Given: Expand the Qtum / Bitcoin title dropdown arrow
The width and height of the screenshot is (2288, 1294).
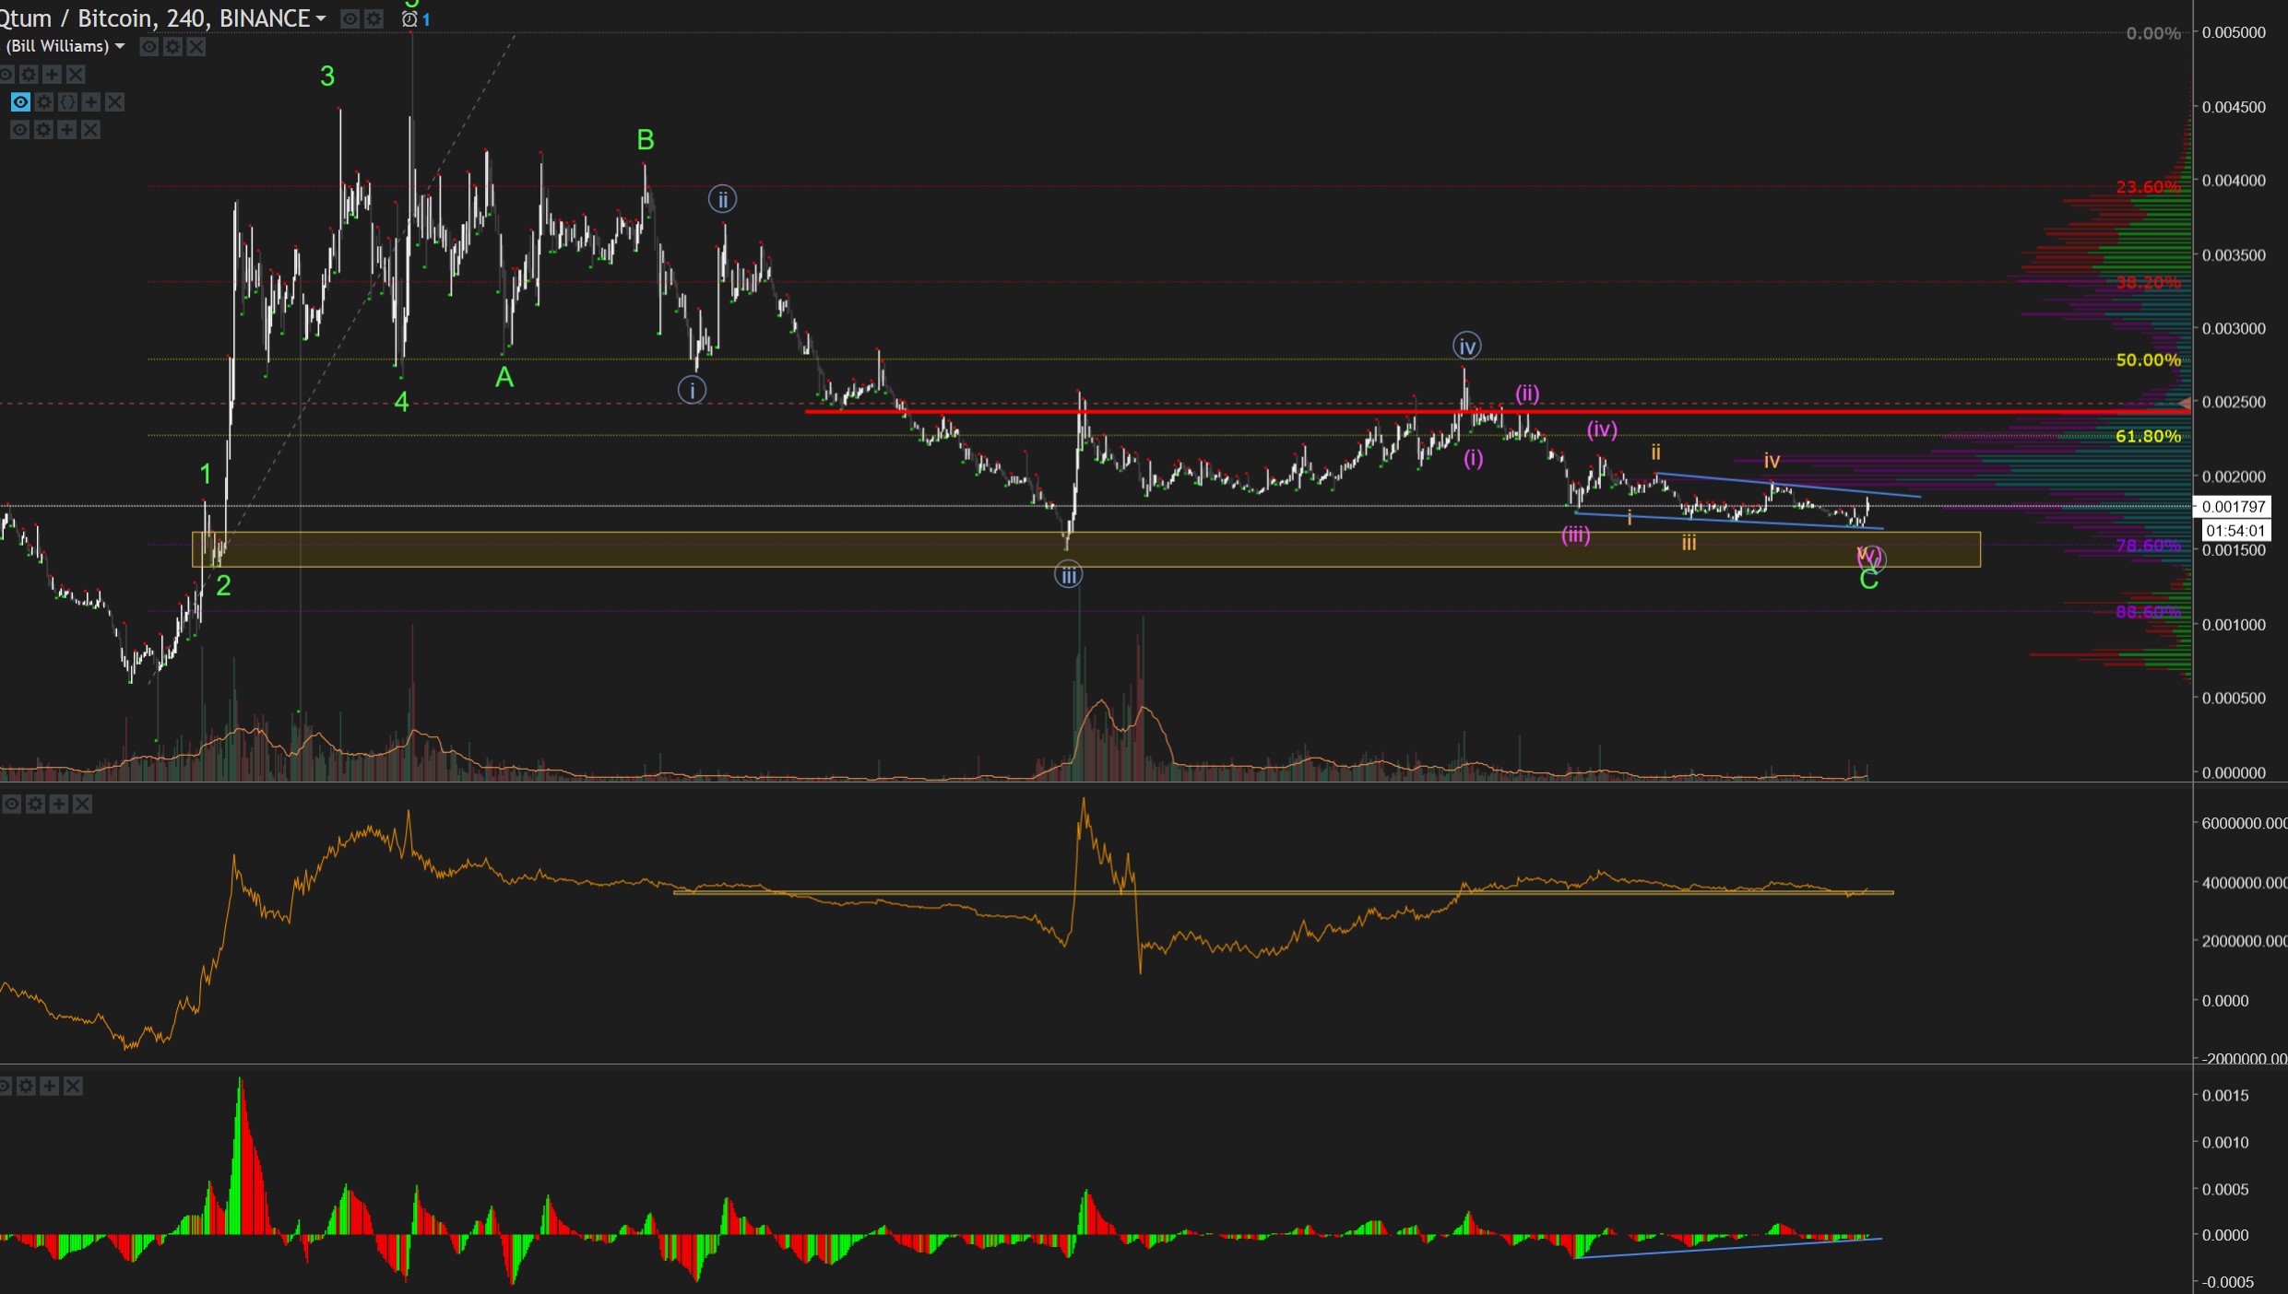Looking at the screenshot, I should tap(321, 18).
